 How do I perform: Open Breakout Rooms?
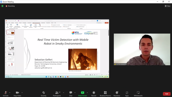[105, 94]
